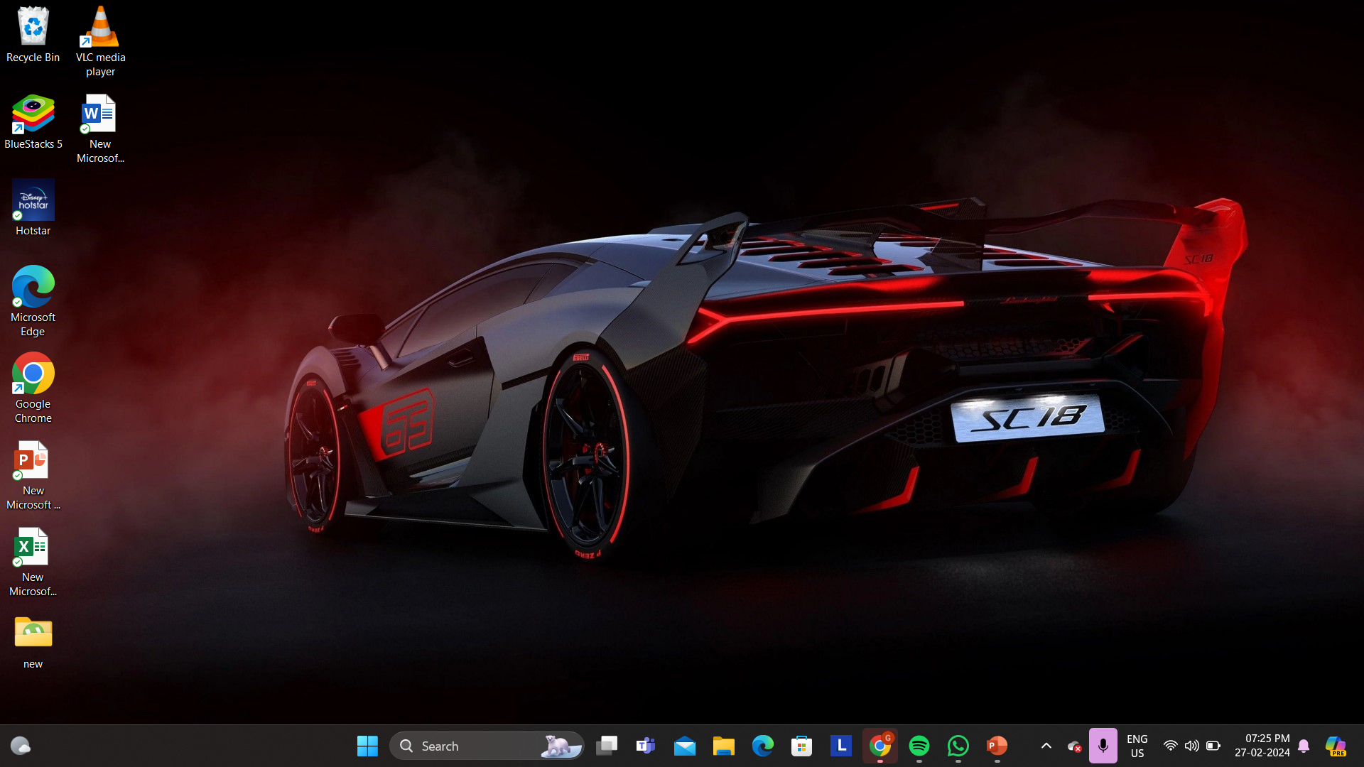Open Task View from the taskbar

[x=606, y=746]
